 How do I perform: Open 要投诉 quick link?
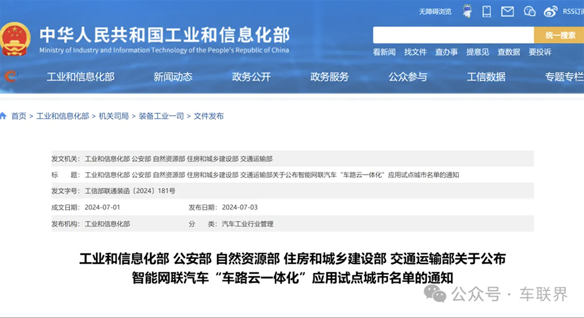pos(540,52)
